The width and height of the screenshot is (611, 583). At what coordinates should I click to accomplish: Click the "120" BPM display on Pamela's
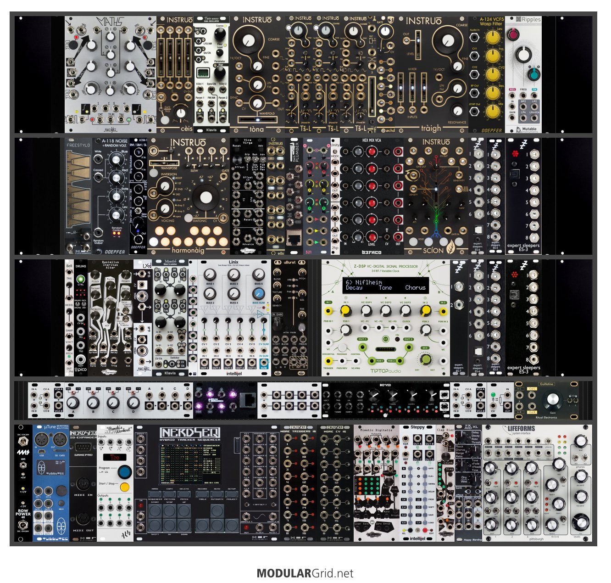pos(114,458)
